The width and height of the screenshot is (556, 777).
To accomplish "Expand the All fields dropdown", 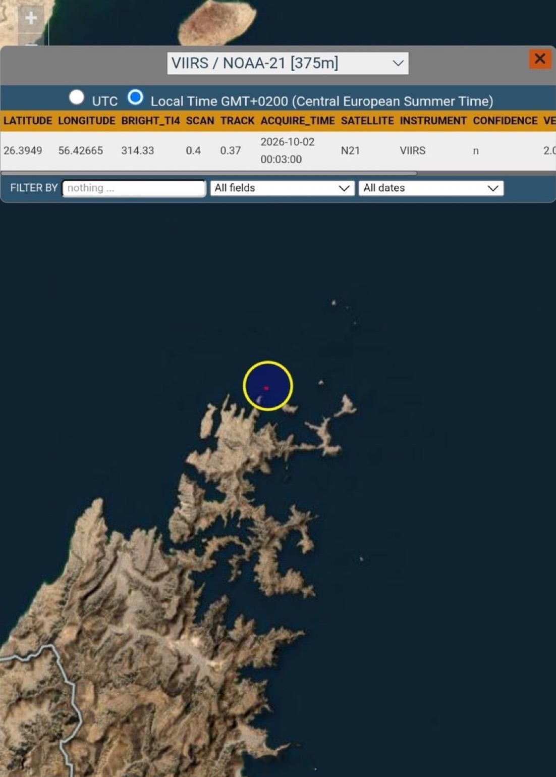I will (x=283, y=188).
